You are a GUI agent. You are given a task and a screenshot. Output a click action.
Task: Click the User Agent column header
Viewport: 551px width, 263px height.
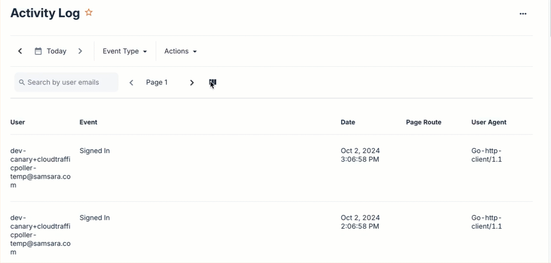pos(489,122)
